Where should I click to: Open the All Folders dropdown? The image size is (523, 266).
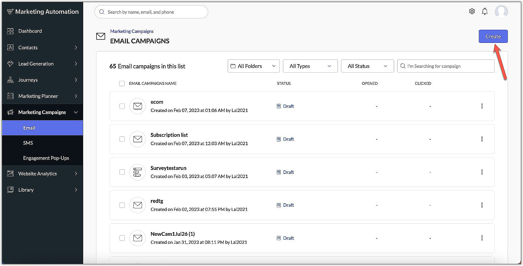pos(254,66)
